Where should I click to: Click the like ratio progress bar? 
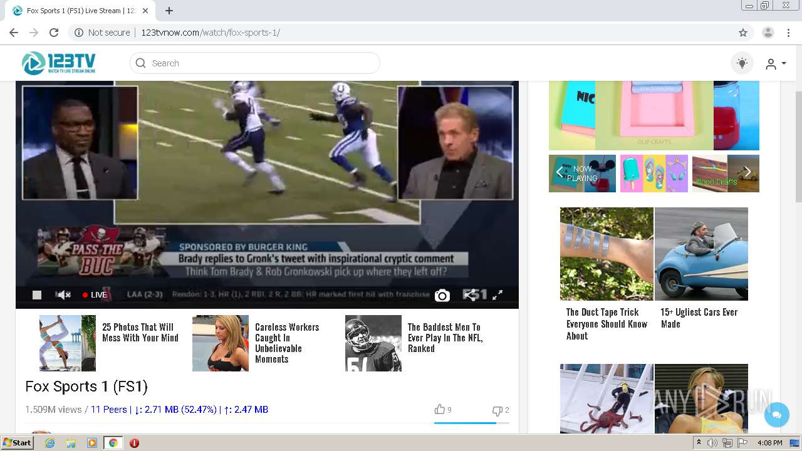(471, 423)
